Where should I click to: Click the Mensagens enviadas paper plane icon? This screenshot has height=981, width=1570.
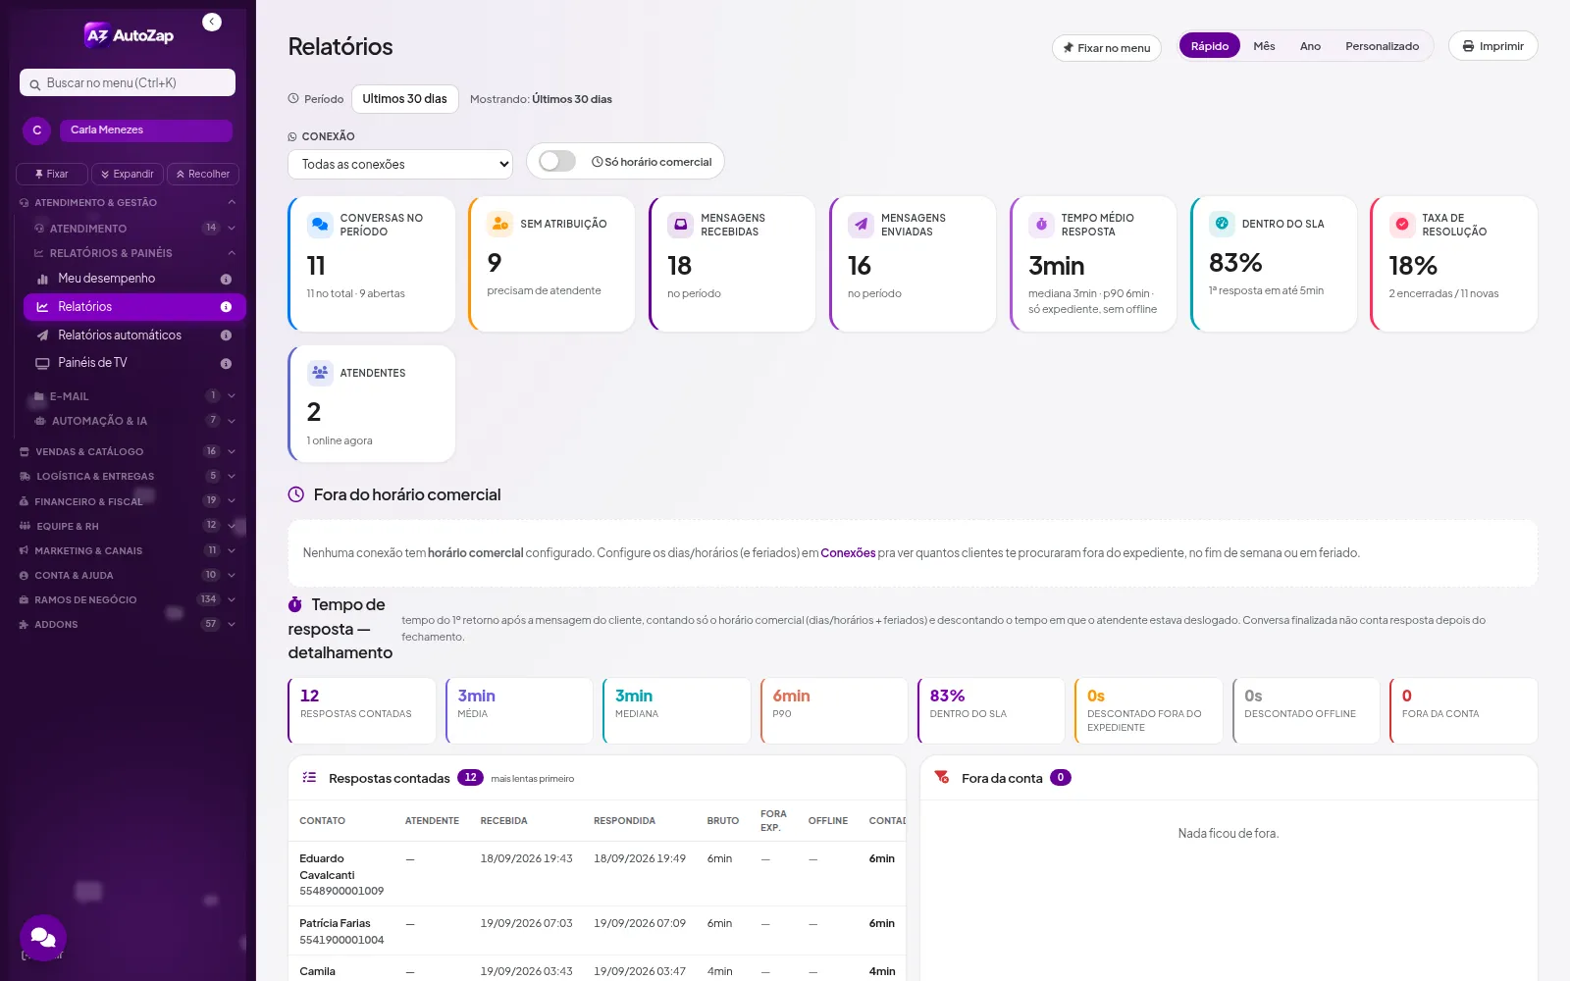(x=861, y=225)
